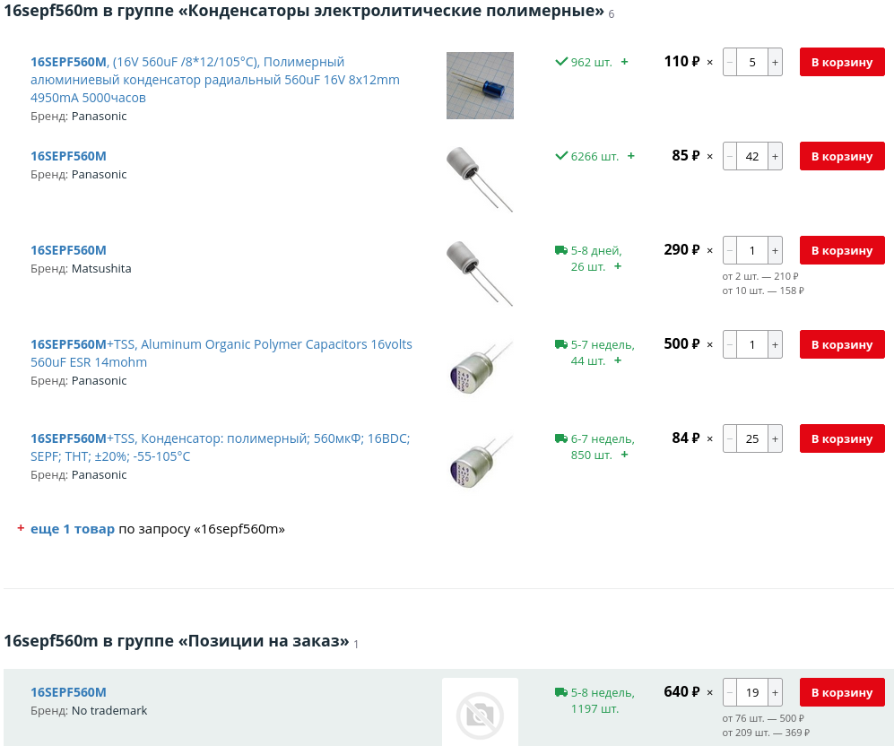Click the quantity field showing 42
Viewport: 894px width, 746px height.
pyautogui.click(x=751, y=155)
